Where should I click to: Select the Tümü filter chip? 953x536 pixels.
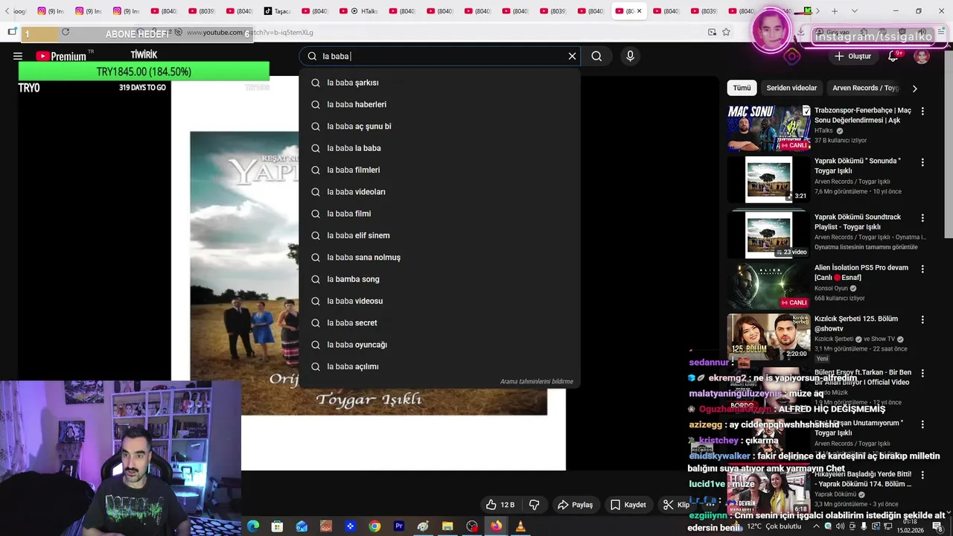point(742,88)
